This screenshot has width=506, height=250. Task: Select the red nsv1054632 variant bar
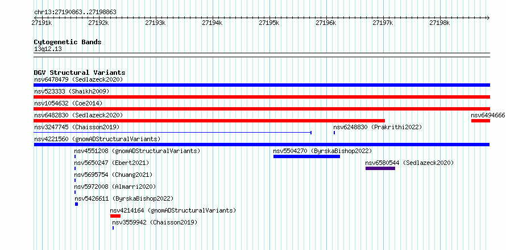[x=262, y=109]
